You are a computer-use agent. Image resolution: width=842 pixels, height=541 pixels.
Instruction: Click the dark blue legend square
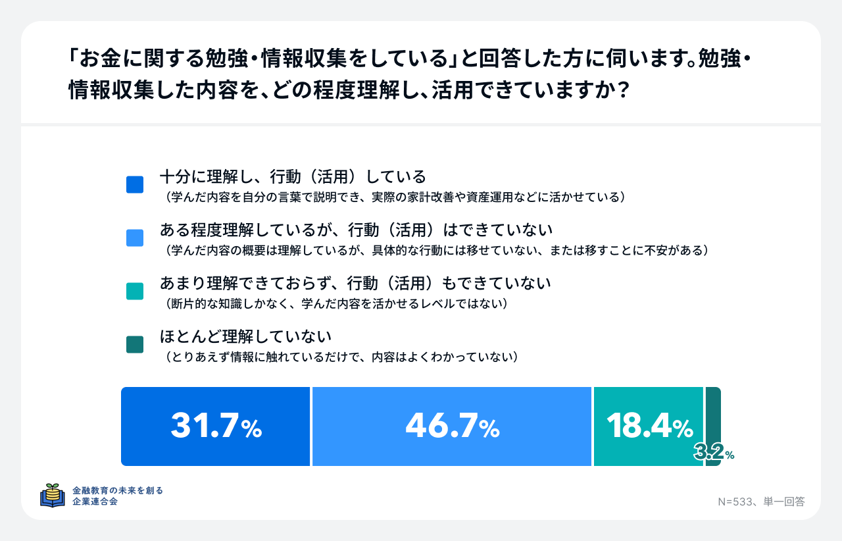135,185
